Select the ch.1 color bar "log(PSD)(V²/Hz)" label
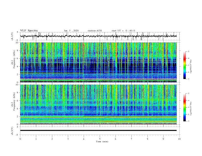This screenshot has width=202, height=156. click(191, 67)
